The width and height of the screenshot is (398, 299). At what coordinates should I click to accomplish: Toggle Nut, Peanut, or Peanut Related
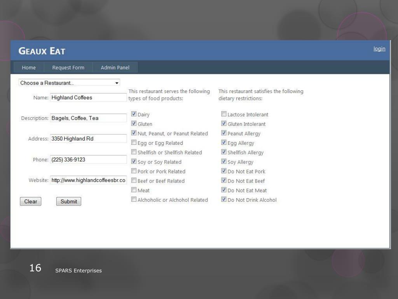coord(134,133)
